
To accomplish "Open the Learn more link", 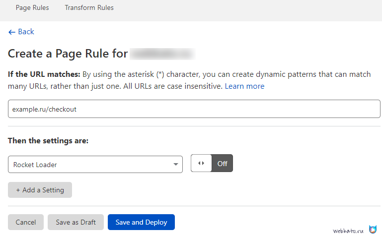I will 244,86.
